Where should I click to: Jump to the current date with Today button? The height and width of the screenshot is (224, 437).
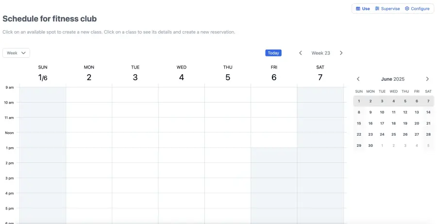[x=273, y=53]
